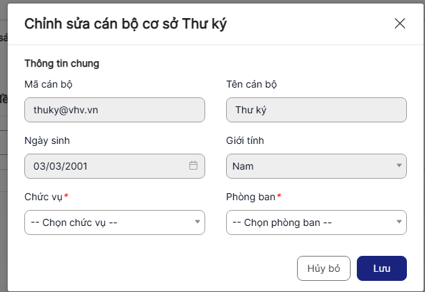Click the 'Phòng ban' required field label
425x292 pixels.
[252, 197]
